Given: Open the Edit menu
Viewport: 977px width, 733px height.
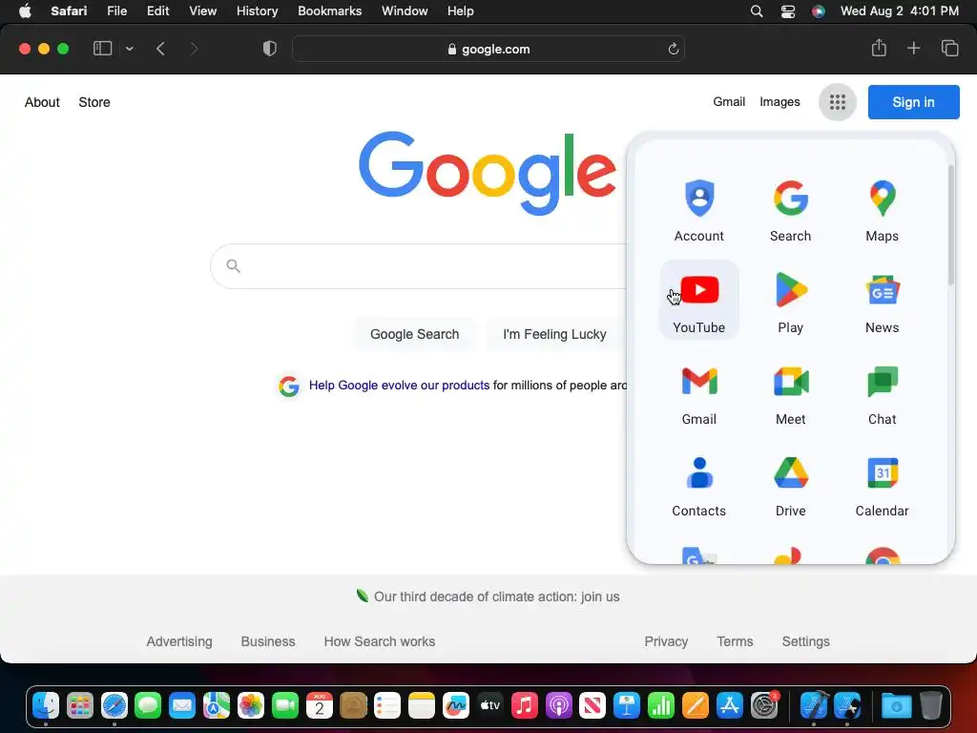Looking at the screenshot, I should click(x=157, y=10).
